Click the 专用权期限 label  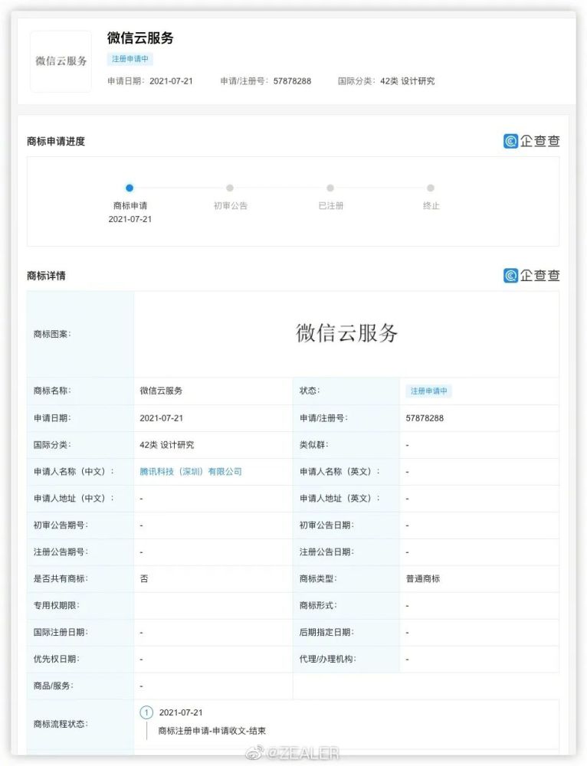pyautogui.click(x=56, y=605)
